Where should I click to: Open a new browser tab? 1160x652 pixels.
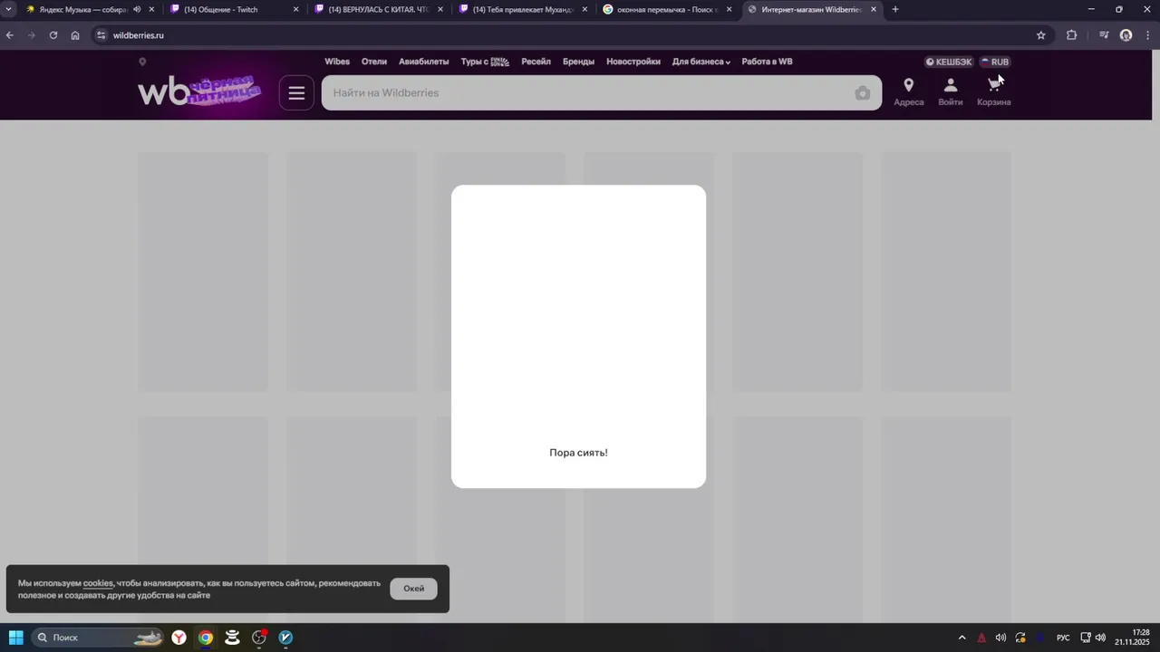tap(895, 9)
